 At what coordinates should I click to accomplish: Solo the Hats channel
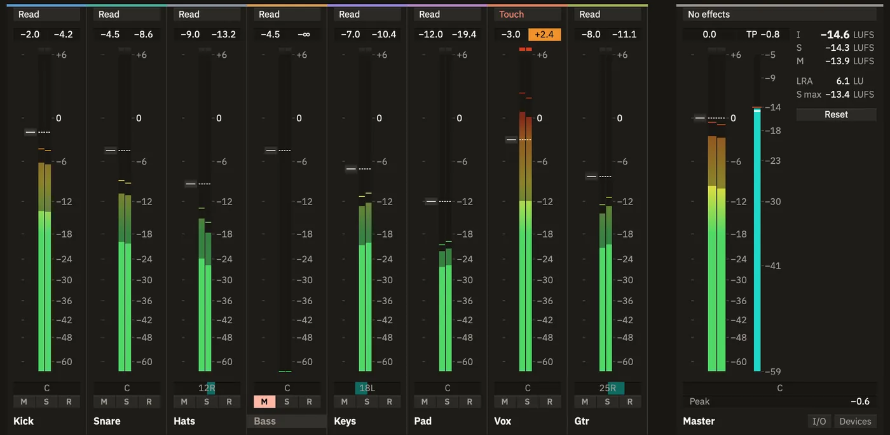(x=207, y=401)
